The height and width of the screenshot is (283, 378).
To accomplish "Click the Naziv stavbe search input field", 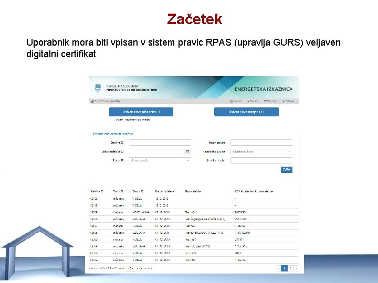I will pyautogui.click(x=261, y=143).
